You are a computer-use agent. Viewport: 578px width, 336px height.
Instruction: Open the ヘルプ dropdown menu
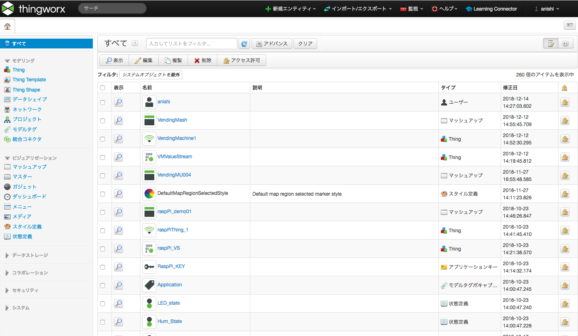[444, 9]
